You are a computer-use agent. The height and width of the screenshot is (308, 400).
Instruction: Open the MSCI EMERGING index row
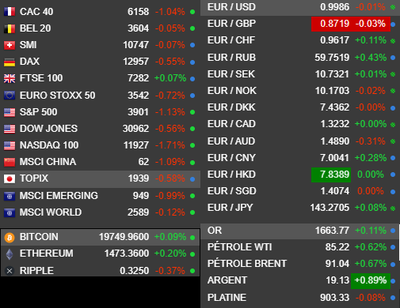pyautogui.click(x=100, y=196)
